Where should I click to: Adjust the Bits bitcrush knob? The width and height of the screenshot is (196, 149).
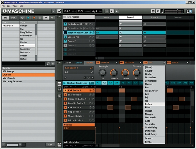click(x=137, y=73)
